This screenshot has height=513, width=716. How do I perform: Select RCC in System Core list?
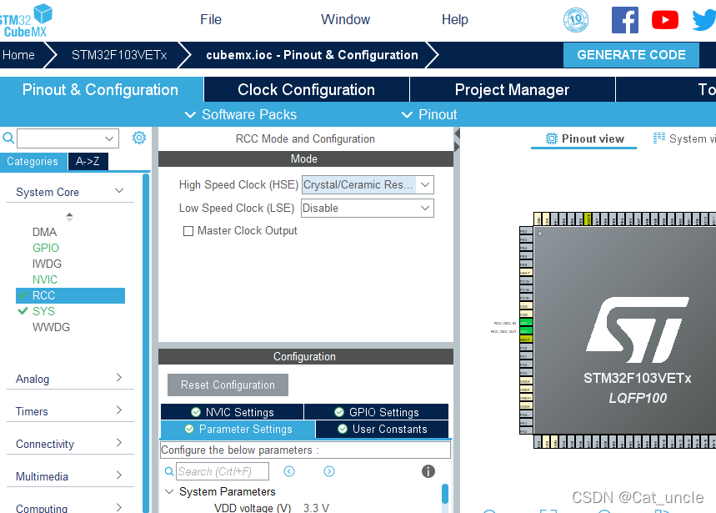click(x=70, y=295)
